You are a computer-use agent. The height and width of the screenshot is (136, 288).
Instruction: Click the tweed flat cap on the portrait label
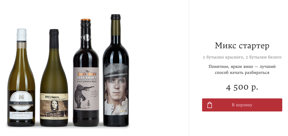click(x=116, y=70)
